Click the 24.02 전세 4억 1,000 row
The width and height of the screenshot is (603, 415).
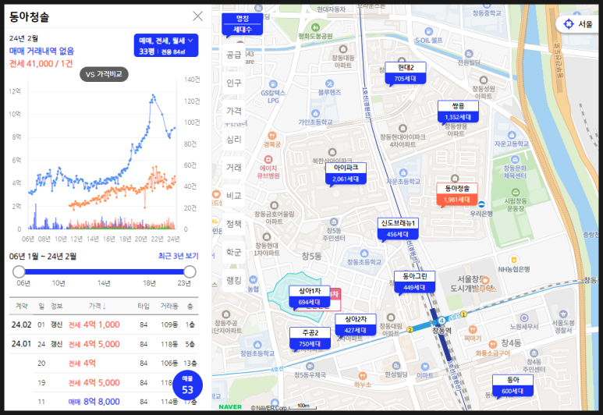tap(104, 325)
